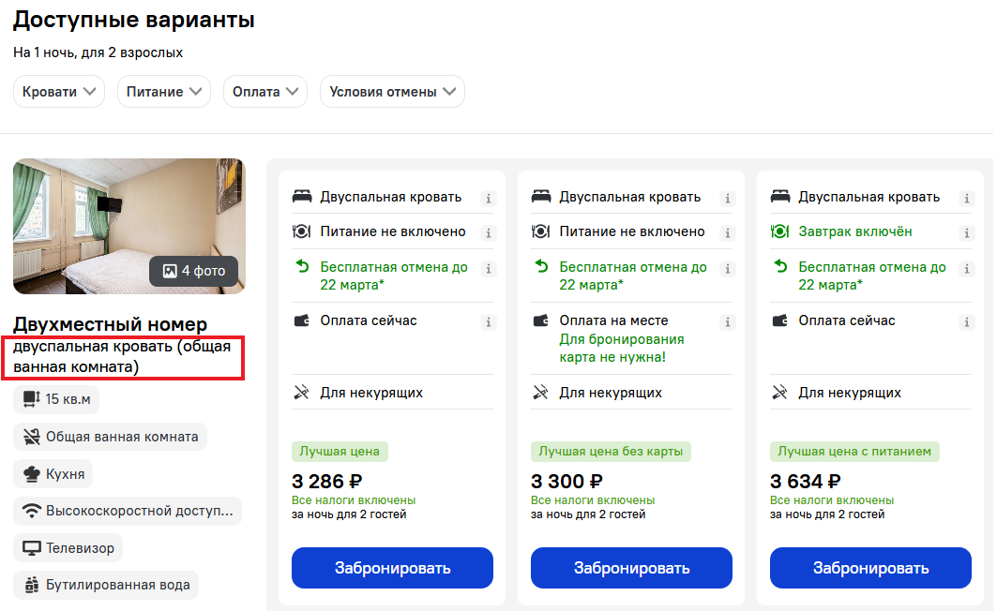Click the Двухместный номер room title
The height and width of the screenshot is (611, 997).
coord(110,324)
